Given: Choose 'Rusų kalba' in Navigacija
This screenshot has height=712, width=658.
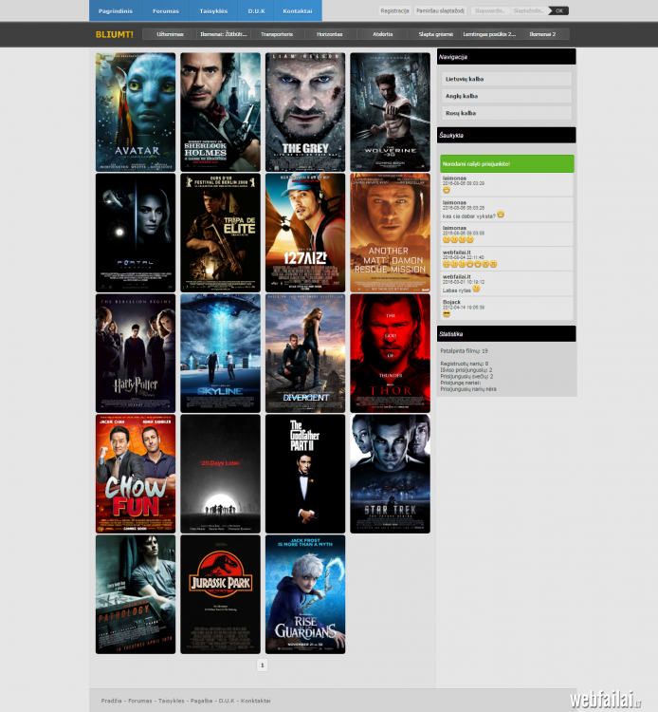Looking at the screenshot, I should coord(506,113).
